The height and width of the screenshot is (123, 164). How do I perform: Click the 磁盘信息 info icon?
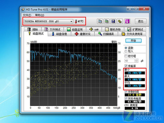pos(53,34)
